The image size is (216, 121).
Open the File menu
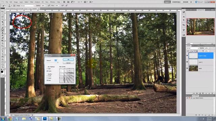(7, 2)
